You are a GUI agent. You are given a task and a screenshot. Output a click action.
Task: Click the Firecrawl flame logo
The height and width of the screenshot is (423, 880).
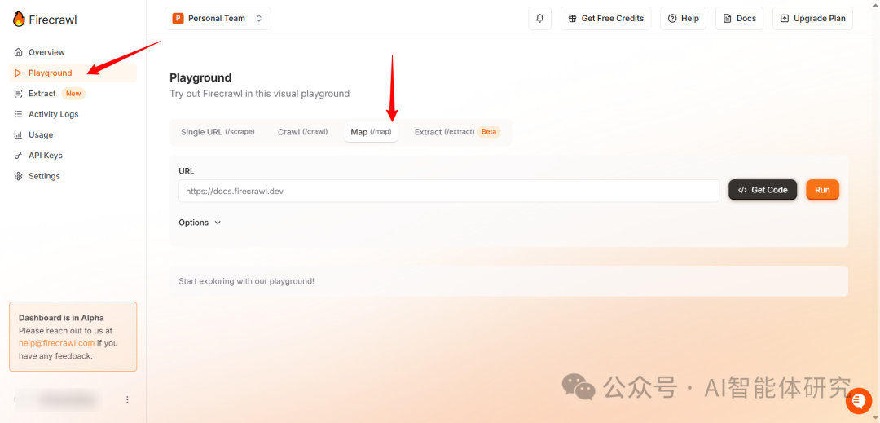click(19, 19)
